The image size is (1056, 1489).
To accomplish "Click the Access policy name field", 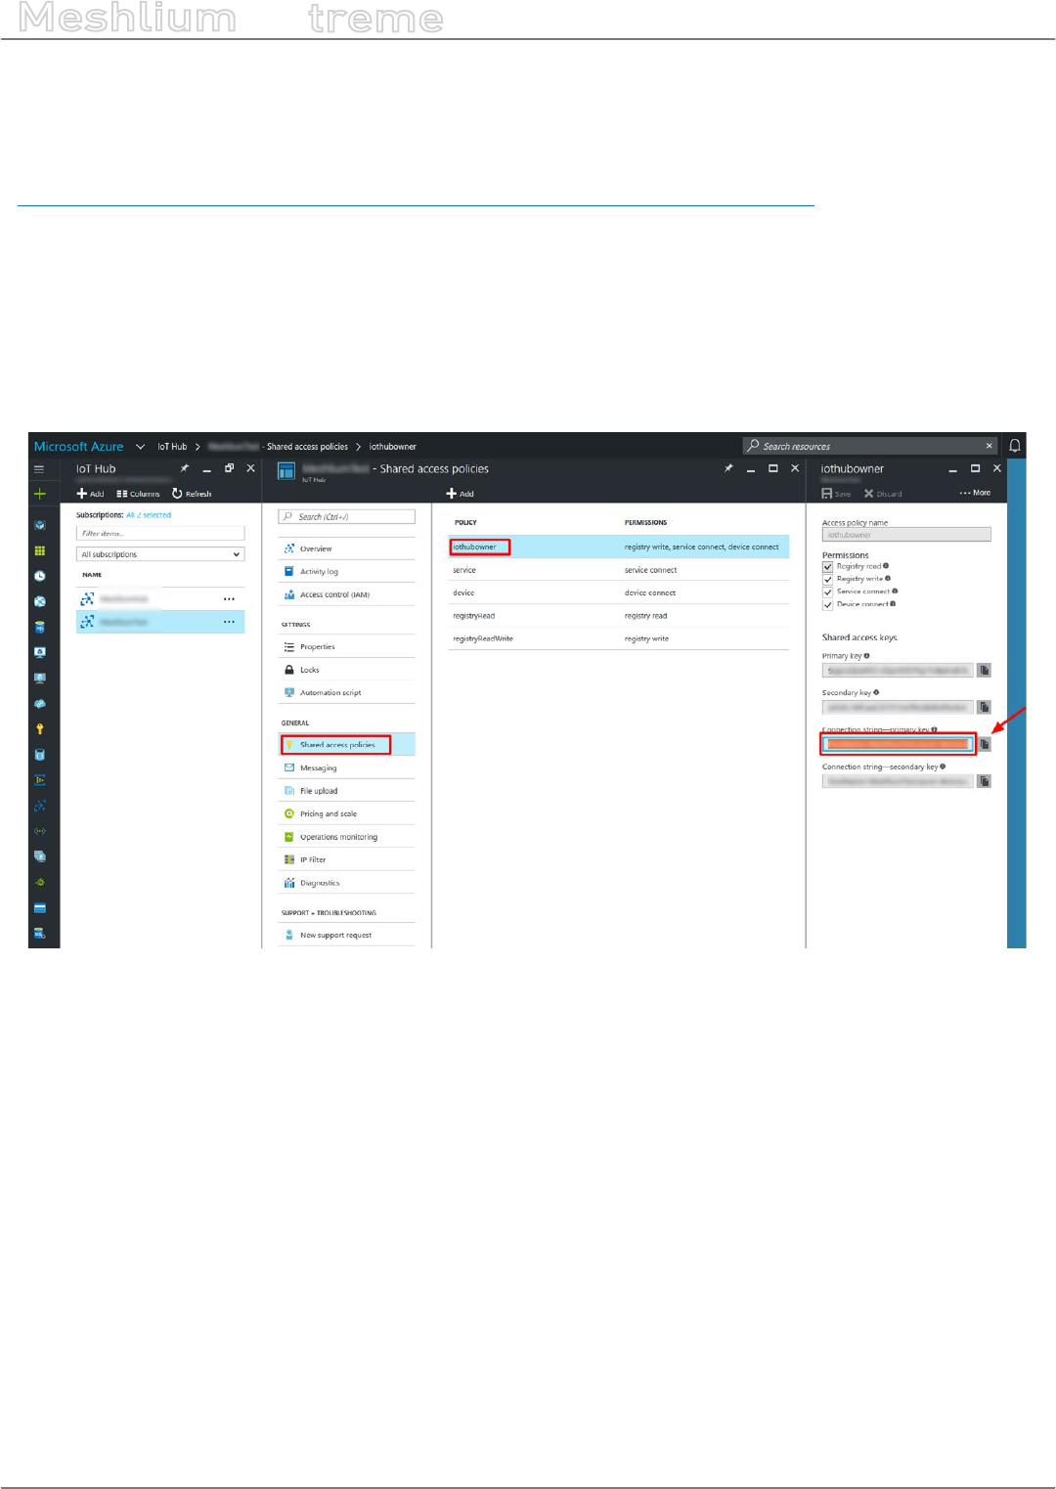I will tap(906, 535).
